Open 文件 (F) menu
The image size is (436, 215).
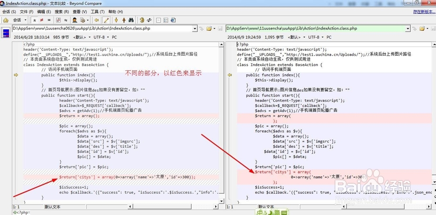[x=27, y=12]
